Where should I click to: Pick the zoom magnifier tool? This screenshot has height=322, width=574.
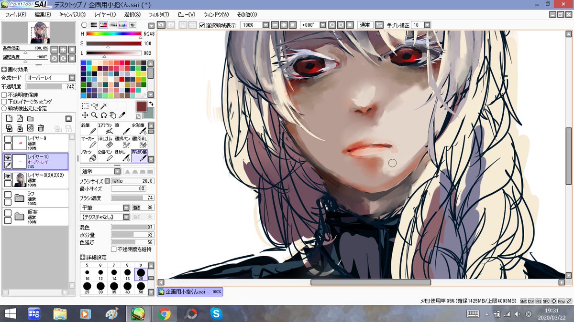(94, 115)
